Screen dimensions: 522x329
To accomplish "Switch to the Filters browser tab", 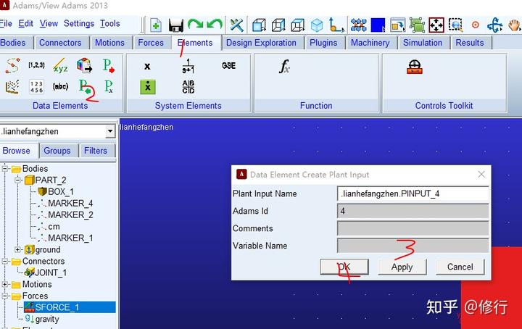I will pos(96,151).
